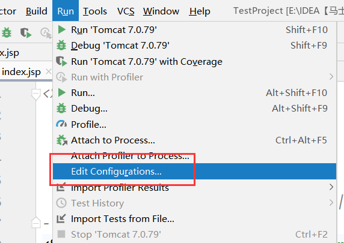This screenshot has width=344, height=243.
Task: Click the profiler clock toolbar icon
Action: pos(46,33)
